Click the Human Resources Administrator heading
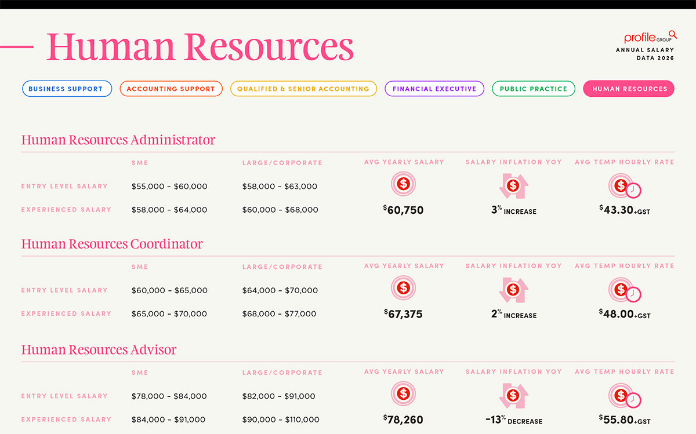The width and height of the screenshot is (696, 434). [118, 140]
